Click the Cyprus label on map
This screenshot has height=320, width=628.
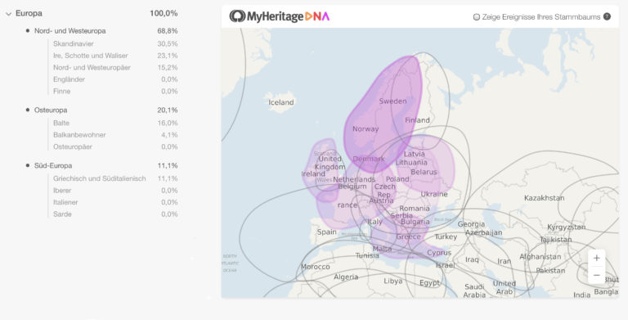click(x=439, y=253)
